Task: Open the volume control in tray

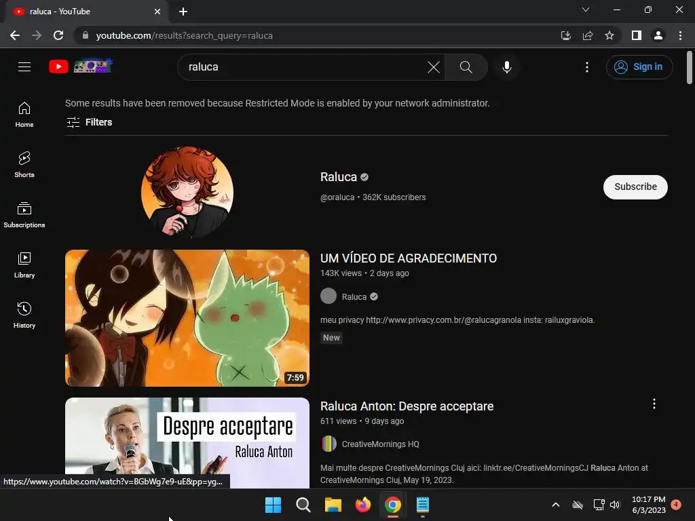Action: click(x=615, y=505)
